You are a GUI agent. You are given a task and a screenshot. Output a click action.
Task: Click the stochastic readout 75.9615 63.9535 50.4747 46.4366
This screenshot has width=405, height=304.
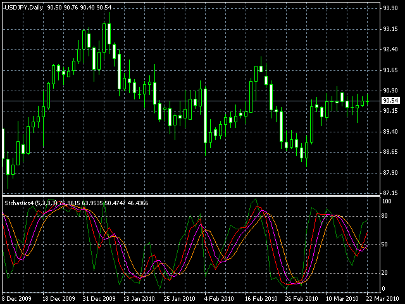pyautogui.click(x=104, y=203)
